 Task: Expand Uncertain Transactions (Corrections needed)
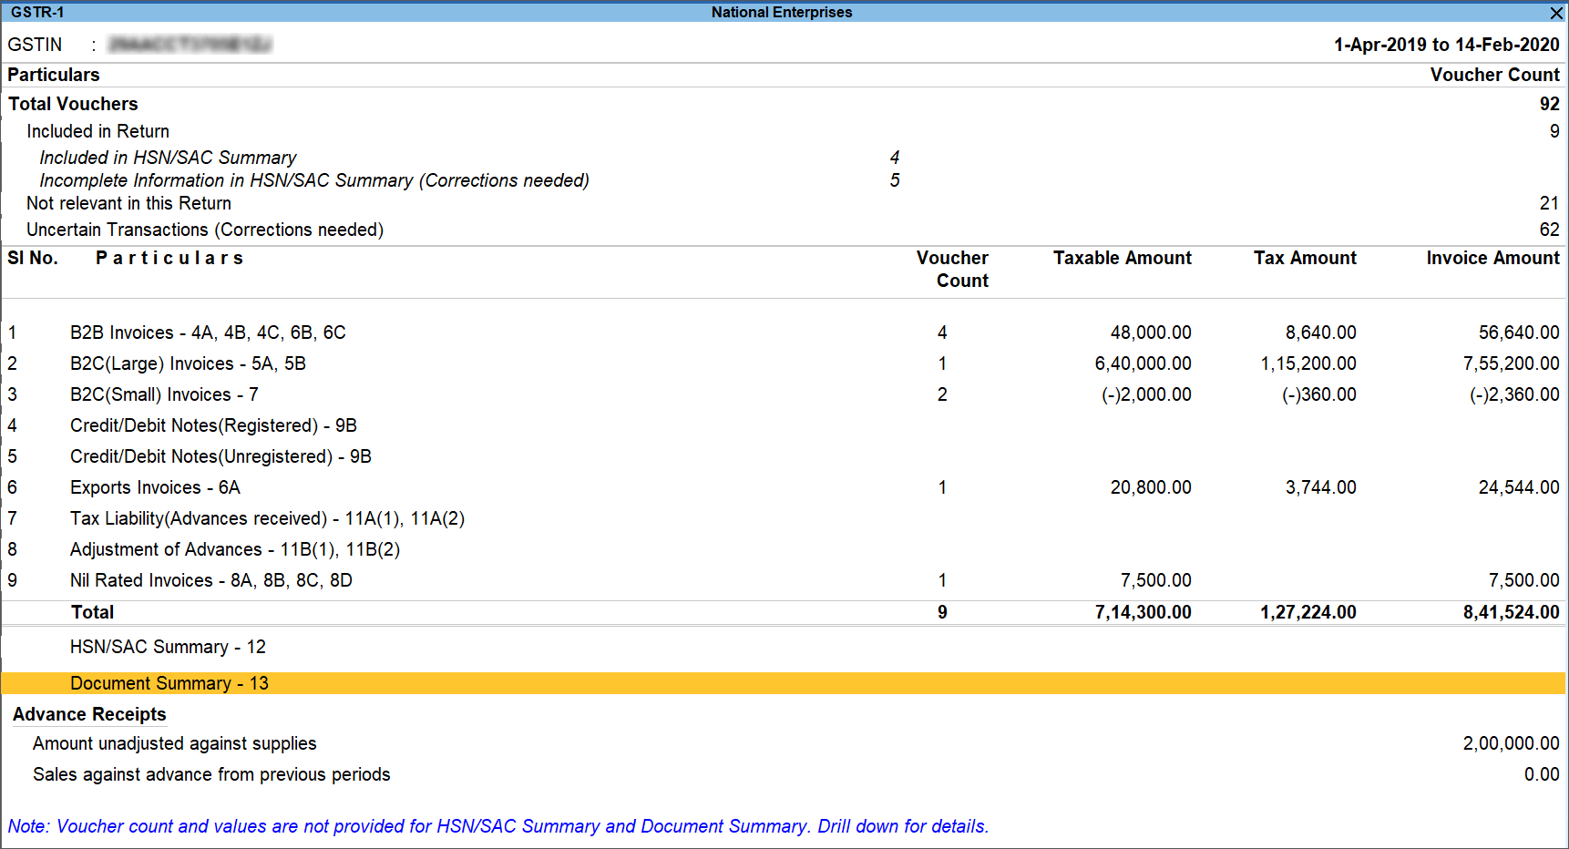tap(205, 230)
